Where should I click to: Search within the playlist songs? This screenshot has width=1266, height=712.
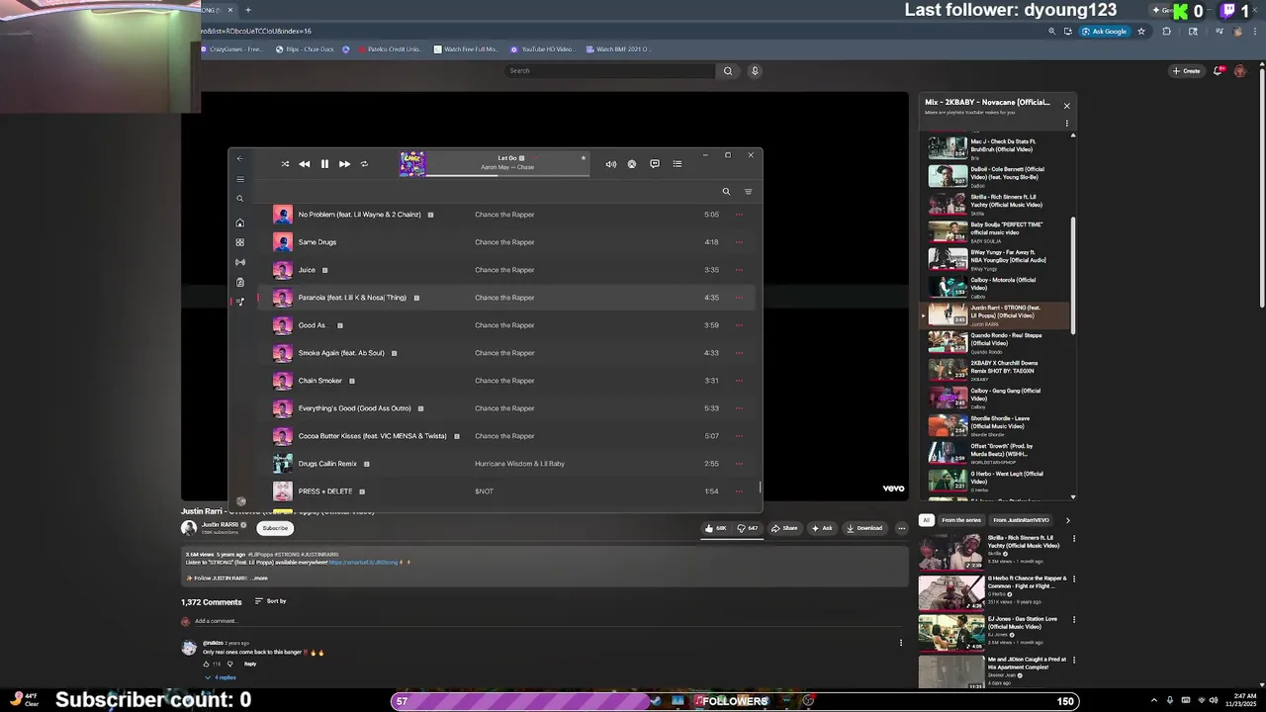tap(726, 192)
